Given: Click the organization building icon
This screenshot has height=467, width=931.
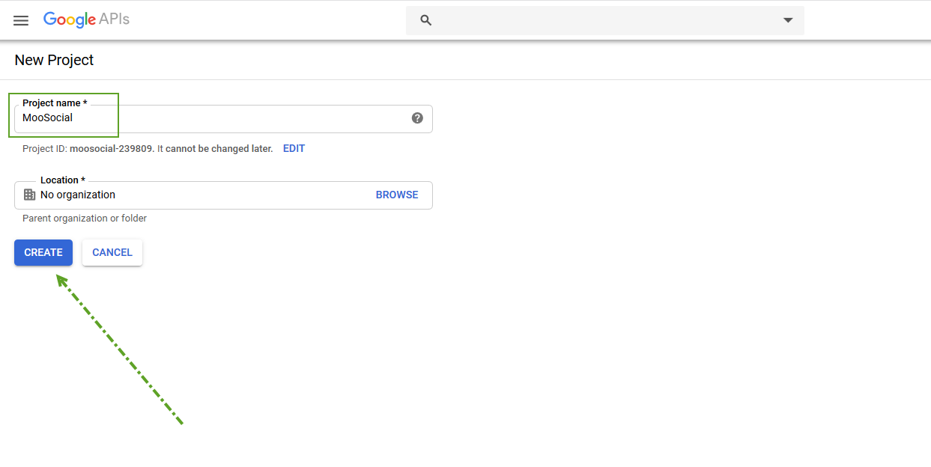Looking at the screenshot, I should (30, 195).
